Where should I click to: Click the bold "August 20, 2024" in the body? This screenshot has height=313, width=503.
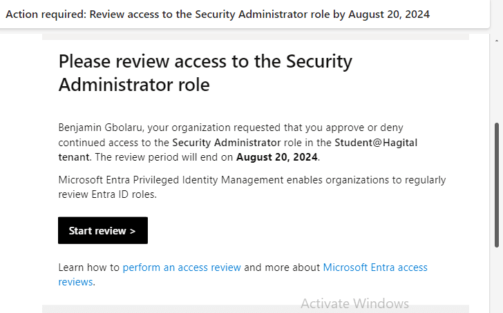point(277,157)
